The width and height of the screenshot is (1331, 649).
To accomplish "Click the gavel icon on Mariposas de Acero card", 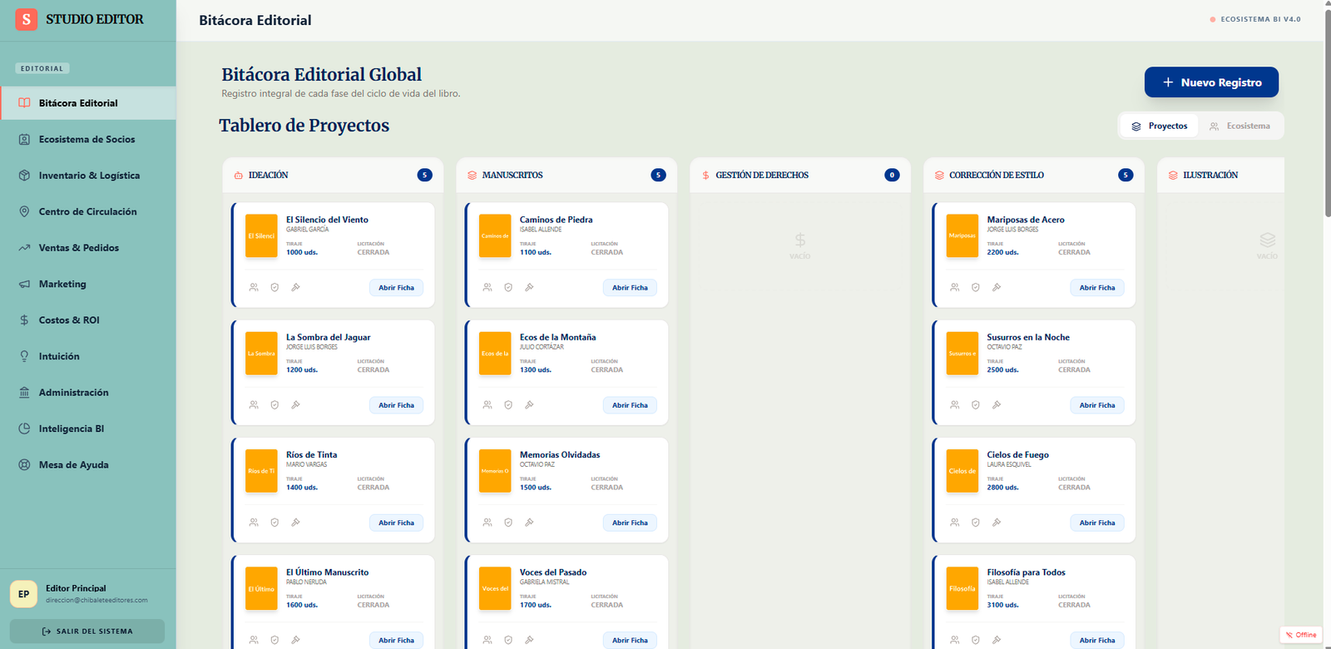I will coord(997,287).
